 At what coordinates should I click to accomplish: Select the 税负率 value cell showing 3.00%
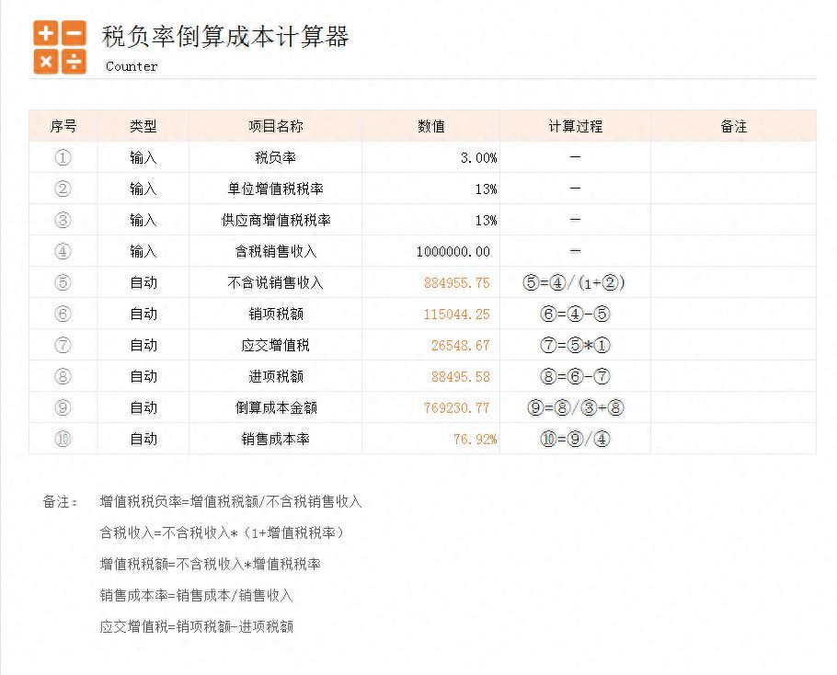tap(478, 158)
